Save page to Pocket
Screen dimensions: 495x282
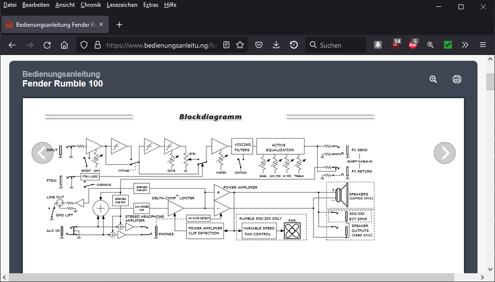point(259,45)
